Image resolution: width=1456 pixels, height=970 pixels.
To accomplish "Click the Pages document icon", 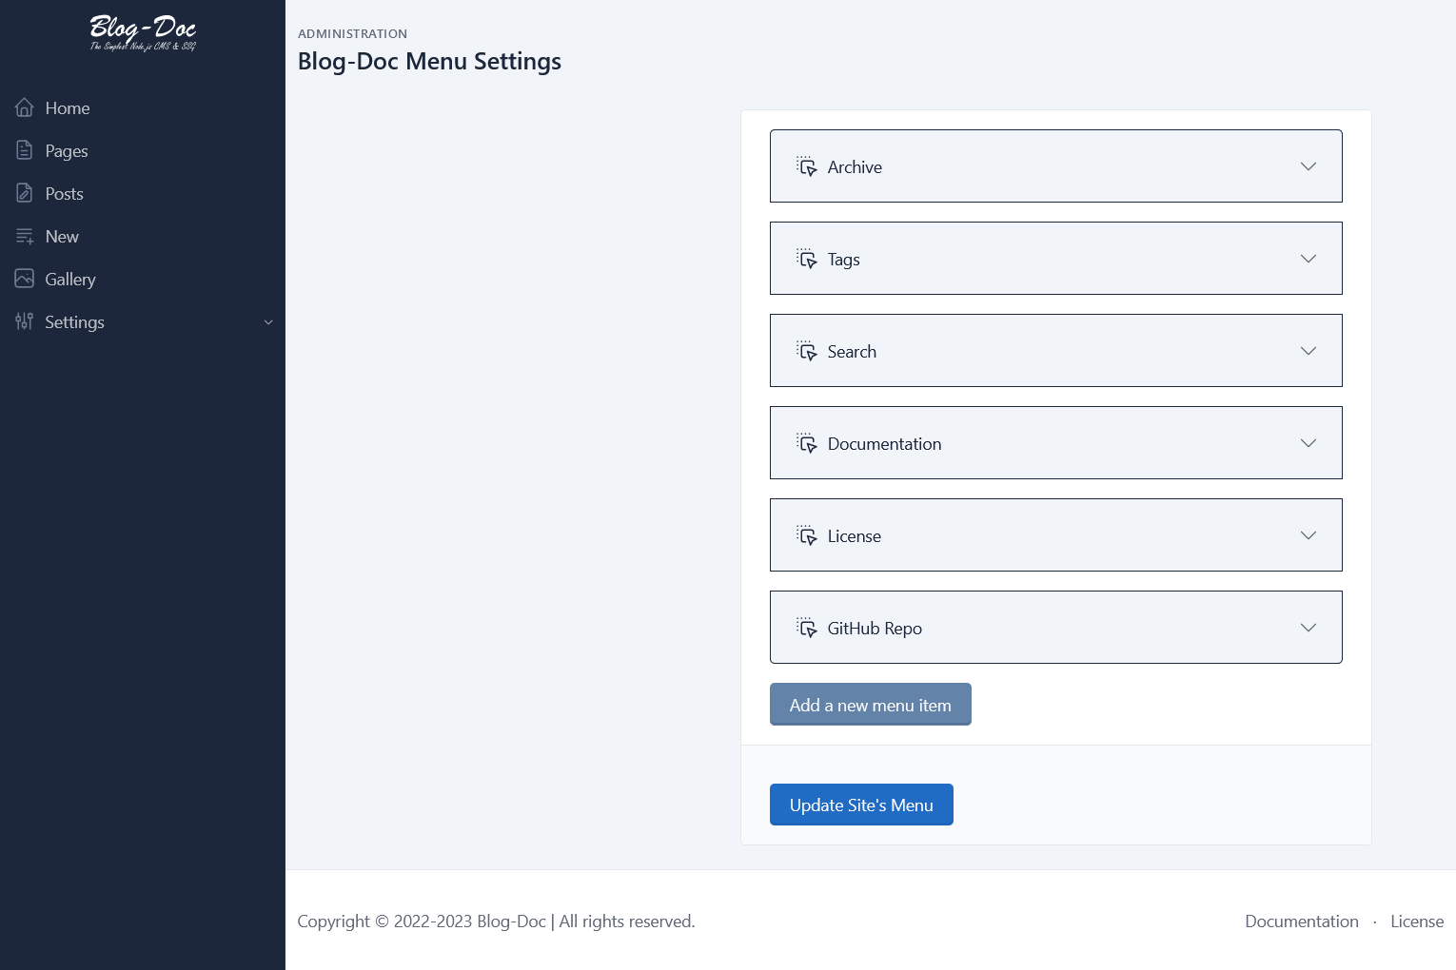I will tap(25, 150).
